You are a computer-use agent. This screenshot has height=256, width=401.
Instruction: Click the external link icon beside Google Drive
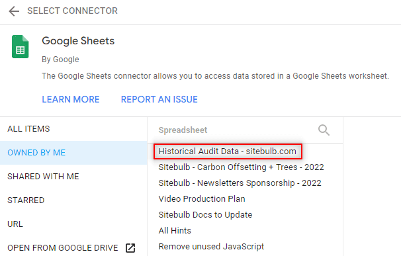(130, 248)
